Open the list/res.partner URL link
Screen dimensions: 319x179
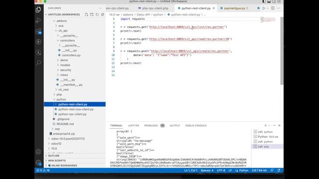coord(186,27)
